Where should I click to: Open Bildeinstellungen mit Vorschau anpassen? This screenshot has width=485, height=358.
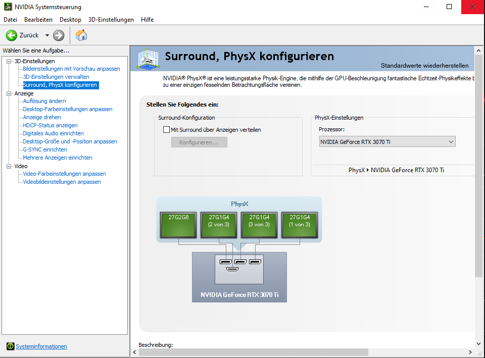pyautogui.click(x=71, y=69)
